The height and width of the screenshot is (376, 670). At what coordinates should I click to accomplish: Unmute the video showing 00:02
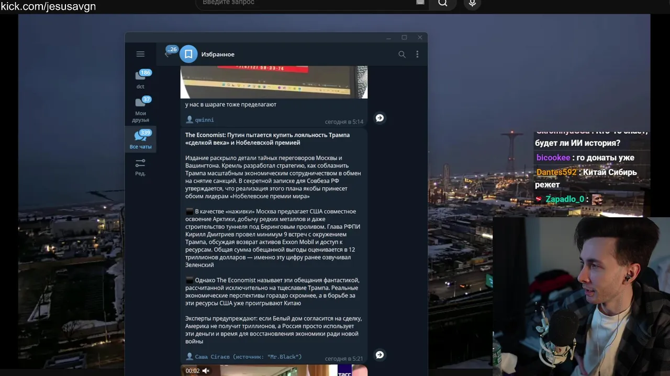tap(206, 371)
